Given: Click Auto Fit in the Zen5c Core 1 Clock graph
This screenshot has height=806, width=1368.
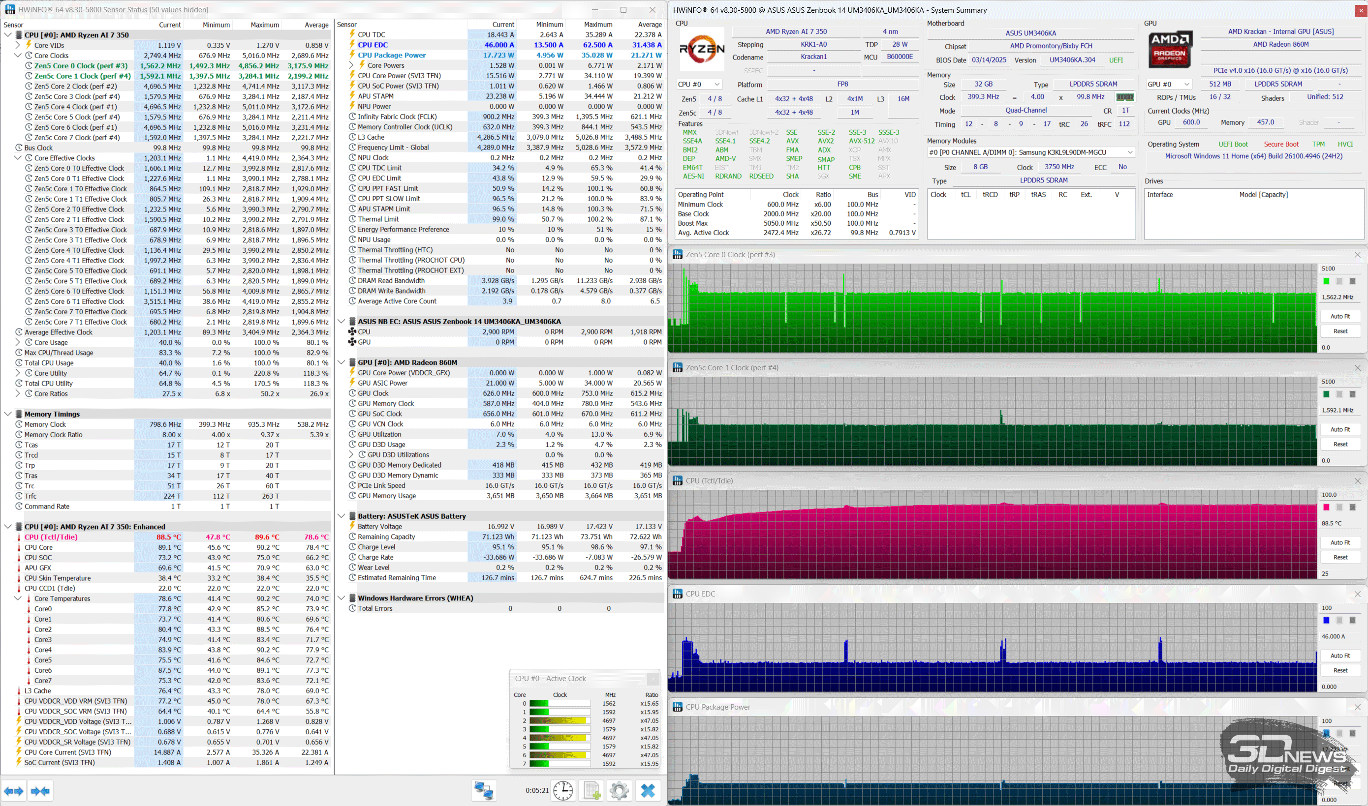Looking at the screenshot, I should (1340, 430).
